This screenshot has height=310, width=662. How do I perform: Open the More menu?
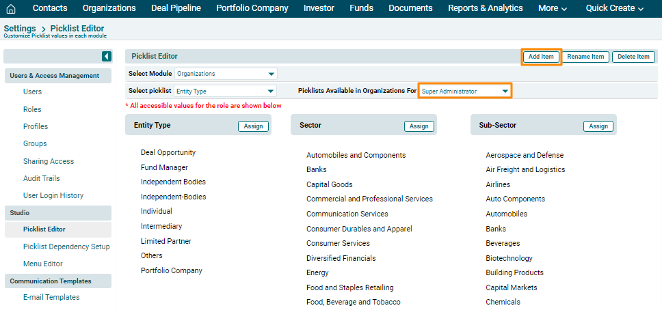pyautogui.click(x=553, y=8)
